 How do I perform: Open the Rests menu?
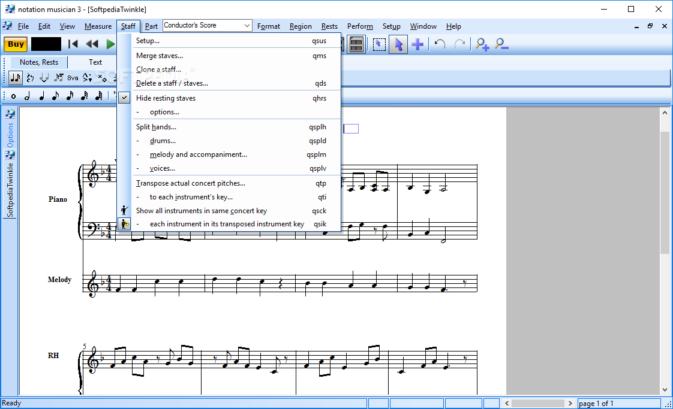[329, 26]
